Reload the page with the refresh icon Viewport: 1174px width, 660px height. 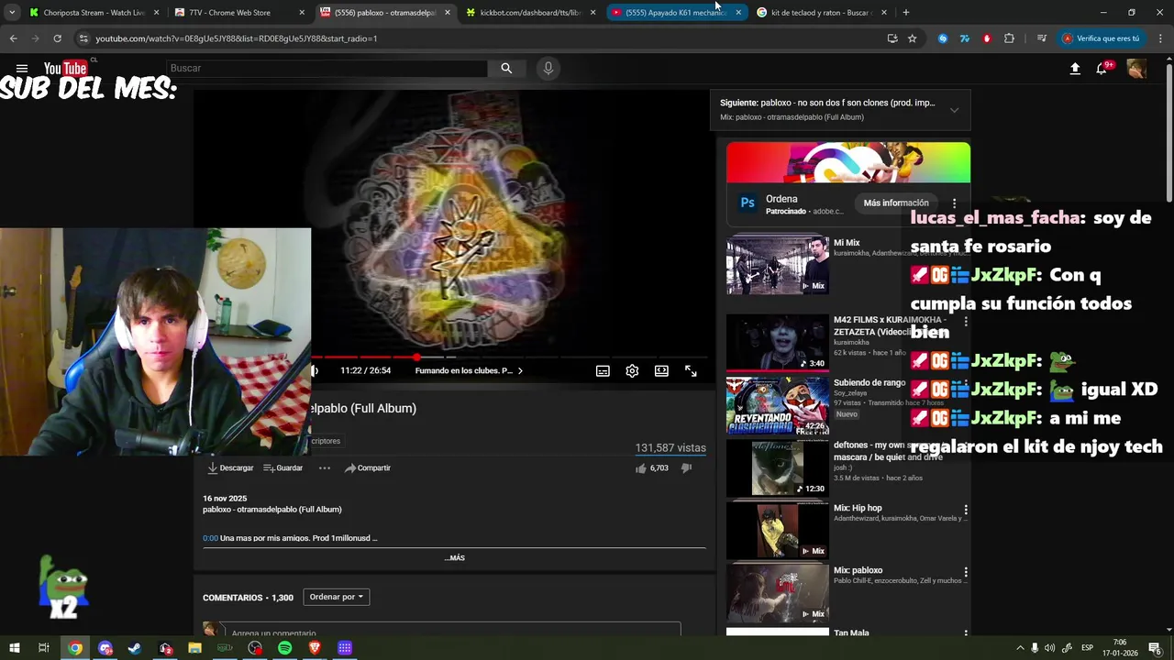tap(57, 38)
